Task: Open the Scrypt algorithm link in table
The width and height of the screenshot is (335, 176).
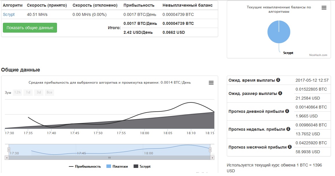Action: click(9, 14)
